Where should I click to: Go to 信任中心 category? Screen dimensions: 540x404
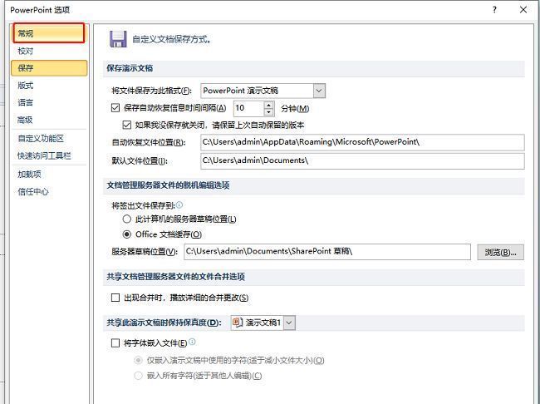[33, 192]
